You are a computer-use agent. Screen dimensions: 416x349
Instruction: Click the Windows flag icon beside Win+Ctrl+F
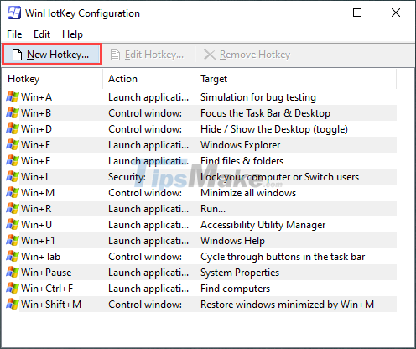click(13, 289)
